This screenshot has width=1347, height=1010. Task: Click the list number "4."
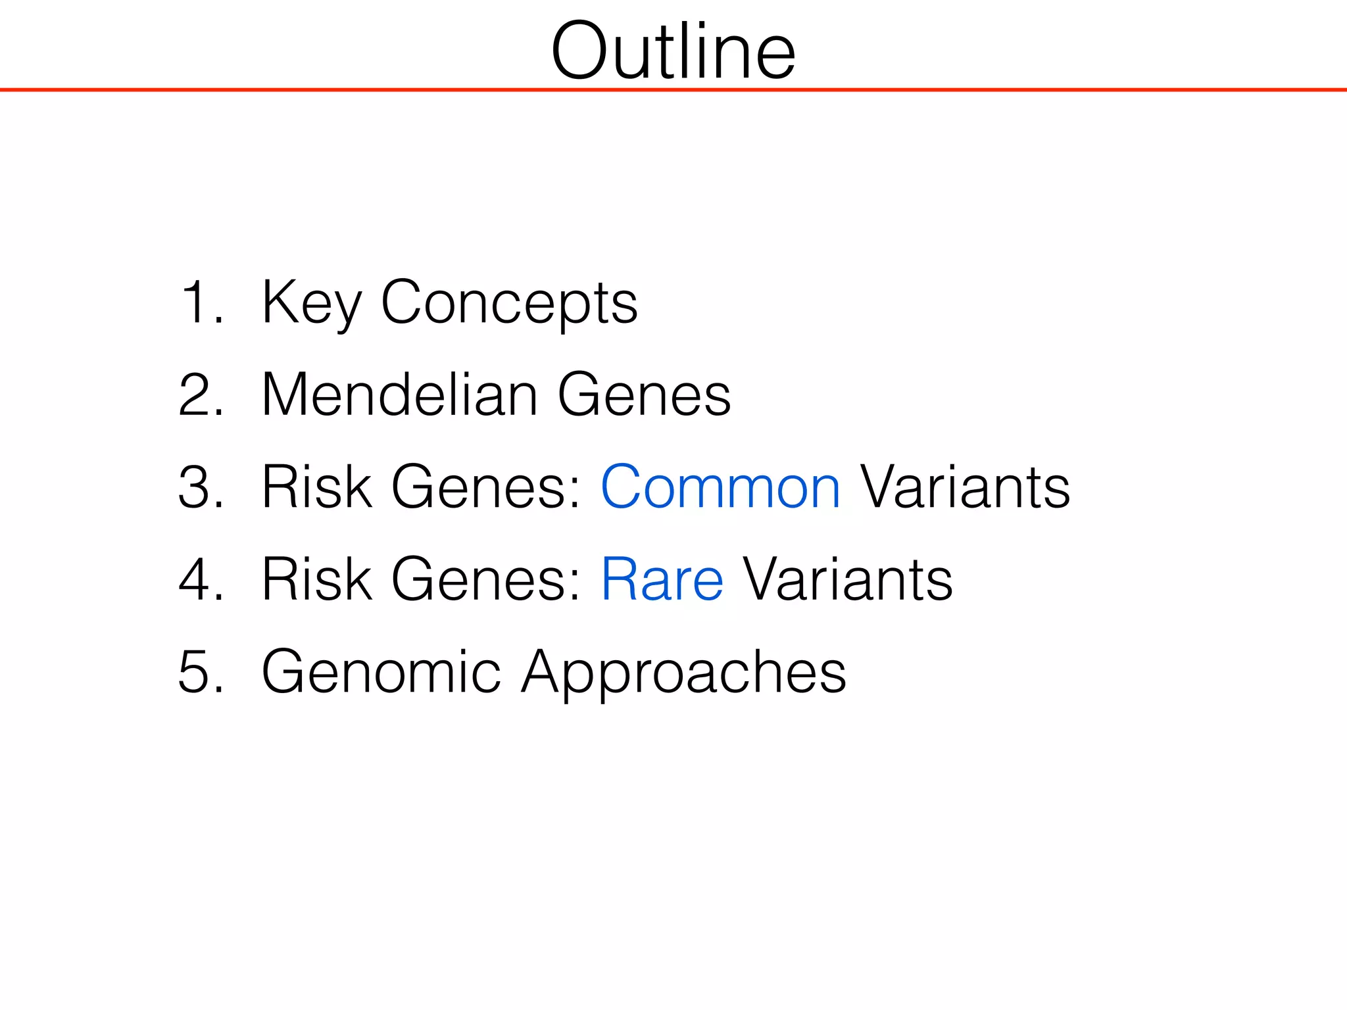[x=202, y=579]
